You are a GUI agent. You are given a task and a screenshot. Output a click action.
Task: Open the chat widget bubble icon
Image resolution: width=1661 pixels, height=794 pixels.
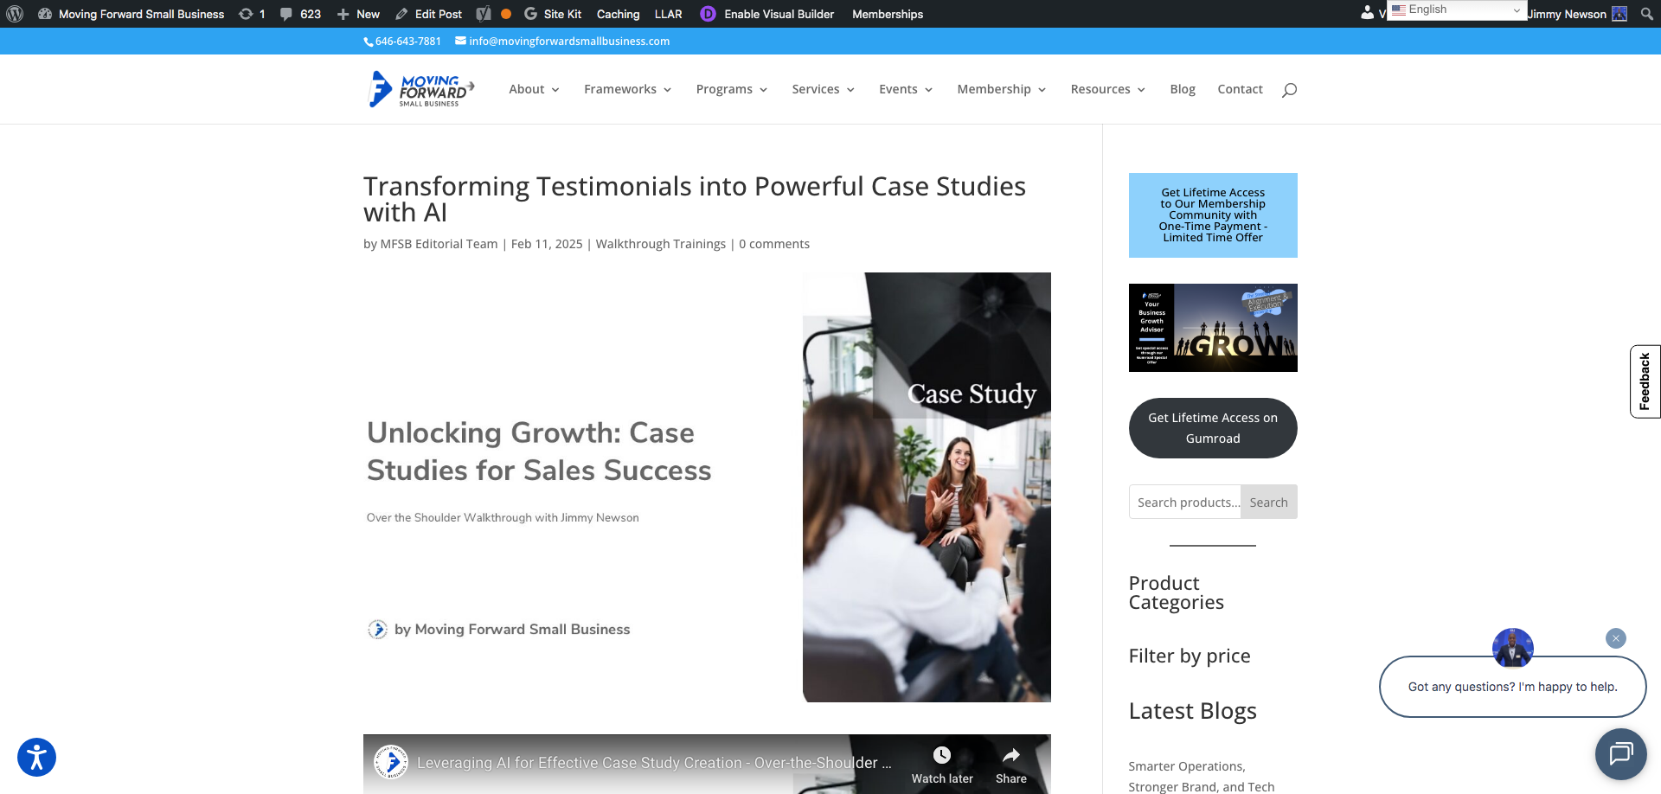pos(1621,754)
